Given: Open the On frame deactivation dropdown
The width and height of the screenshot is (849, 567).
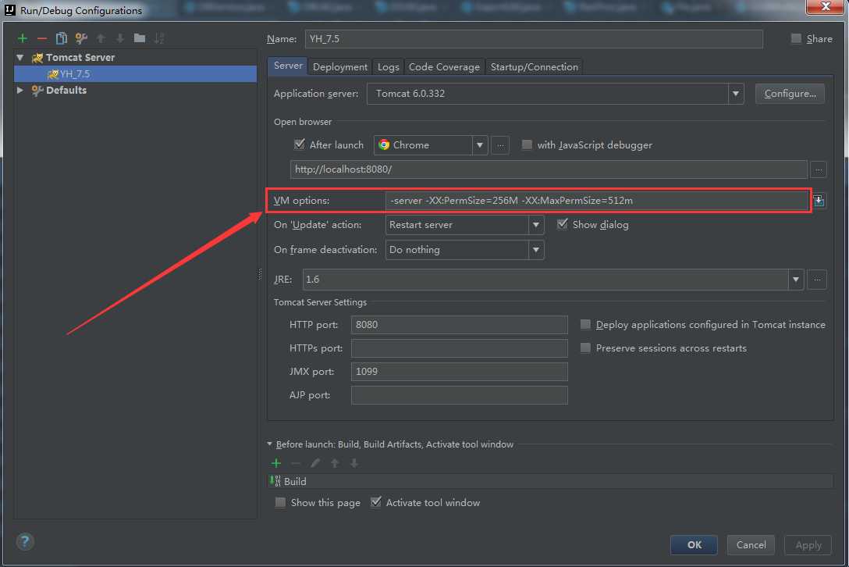Looking at the screenshot, I should point(535,250).
